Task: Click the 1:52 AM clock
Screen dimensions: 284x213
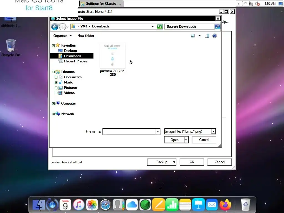Action: [x=270, y=3]
